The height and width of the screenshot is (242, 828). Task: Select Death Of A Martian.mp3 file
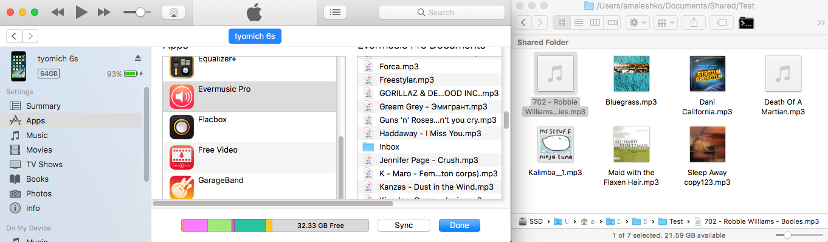point(783,85)
